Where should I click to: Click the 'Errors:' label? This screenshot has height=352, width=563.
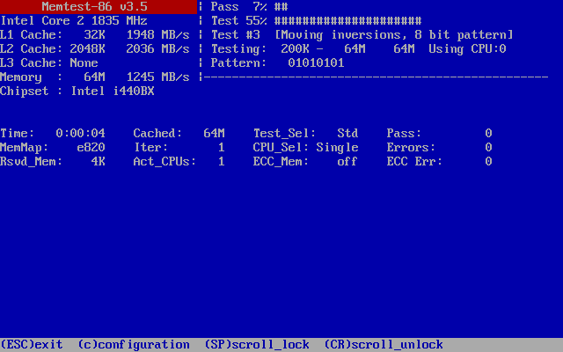coord(411,148)
